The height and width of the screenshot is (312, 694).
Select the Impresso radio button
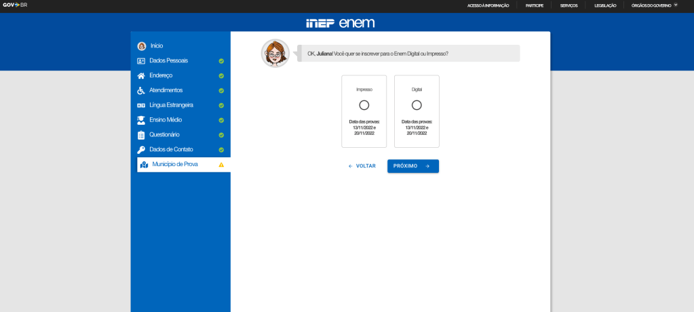pyautogui.click(x=364, y=105)
